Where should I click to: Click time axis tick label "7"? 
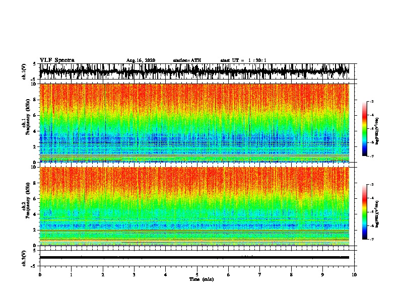click(x=260, y=275)
